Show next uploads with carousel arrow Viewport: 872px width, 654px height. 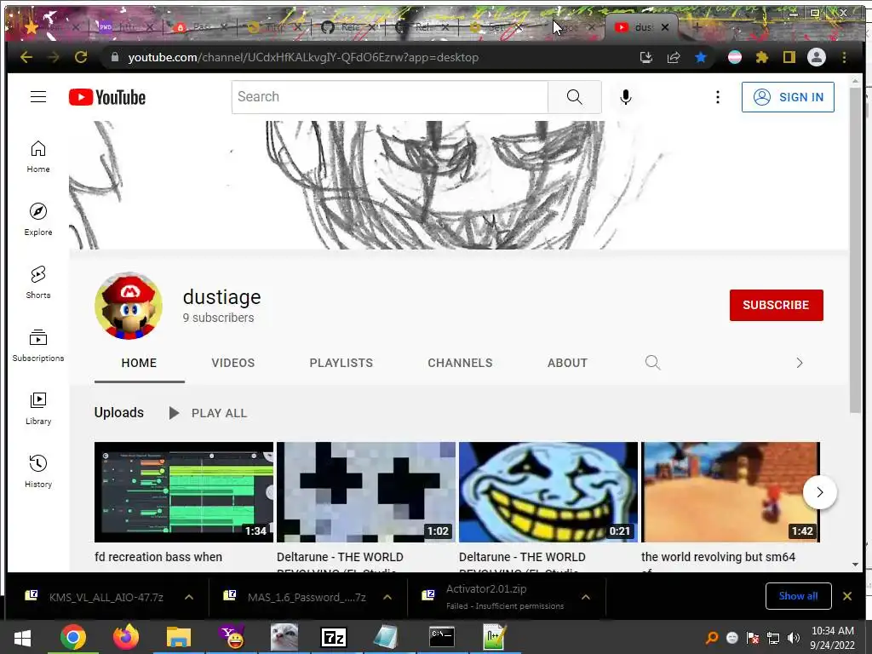819,492
